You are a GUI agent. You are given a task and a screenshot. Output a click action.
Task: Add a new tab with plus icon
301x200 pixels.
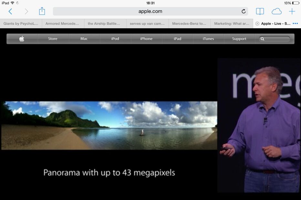coord(292,12)
